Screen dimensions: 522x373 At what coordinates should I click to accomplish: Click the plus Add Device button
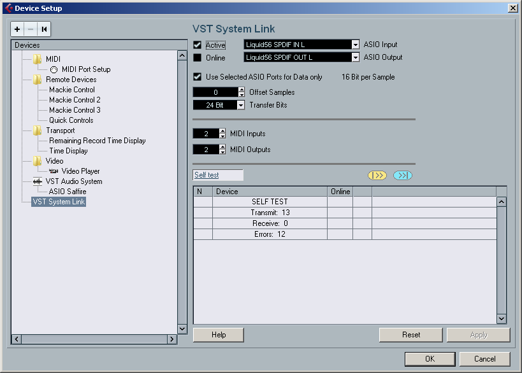(x=17, y=29)
